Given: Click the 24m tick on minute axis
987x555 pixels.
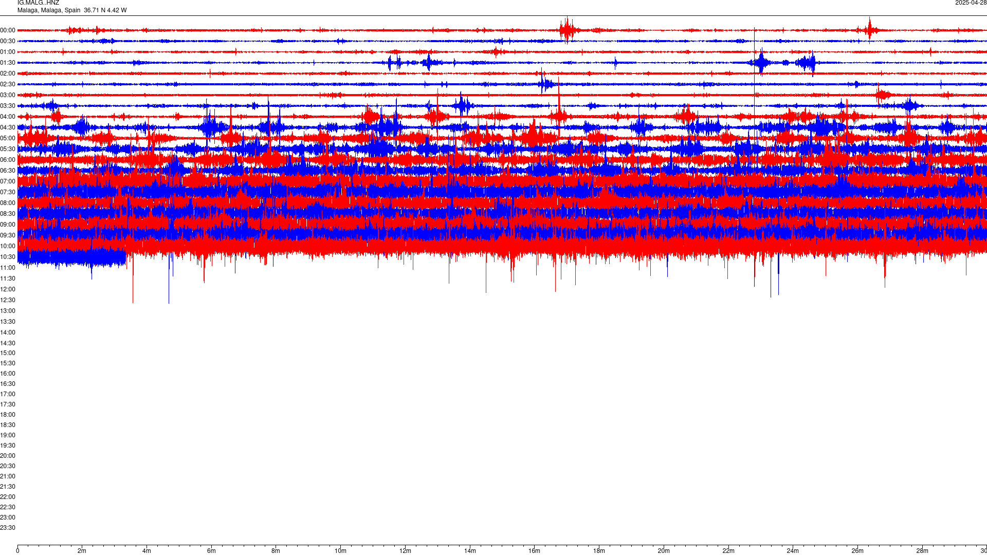Looking at the screenshot, I should click(793, 551).
